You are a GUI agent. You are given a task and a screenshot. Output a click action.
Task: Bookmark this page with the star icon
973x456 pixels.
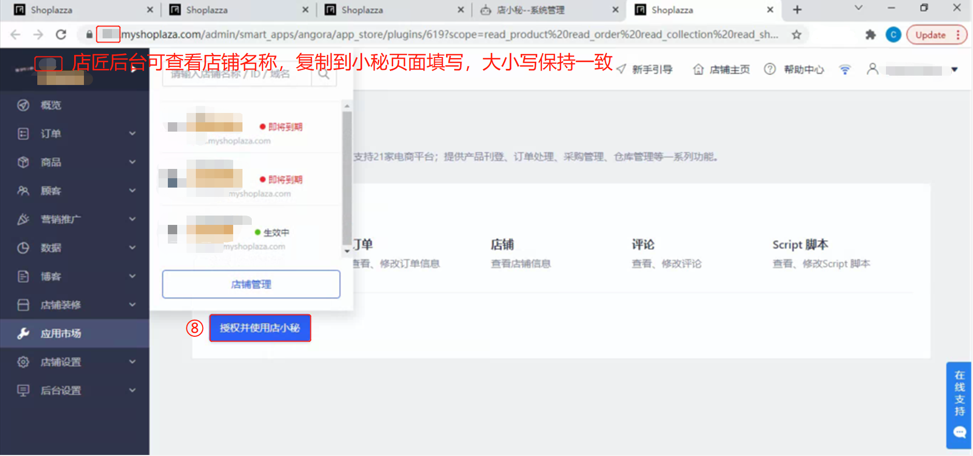pos(796,35)
